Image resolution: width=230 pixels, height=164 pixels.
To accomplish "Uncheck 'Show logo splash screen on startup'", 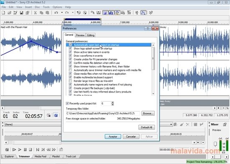I will (x=70, y=48).
